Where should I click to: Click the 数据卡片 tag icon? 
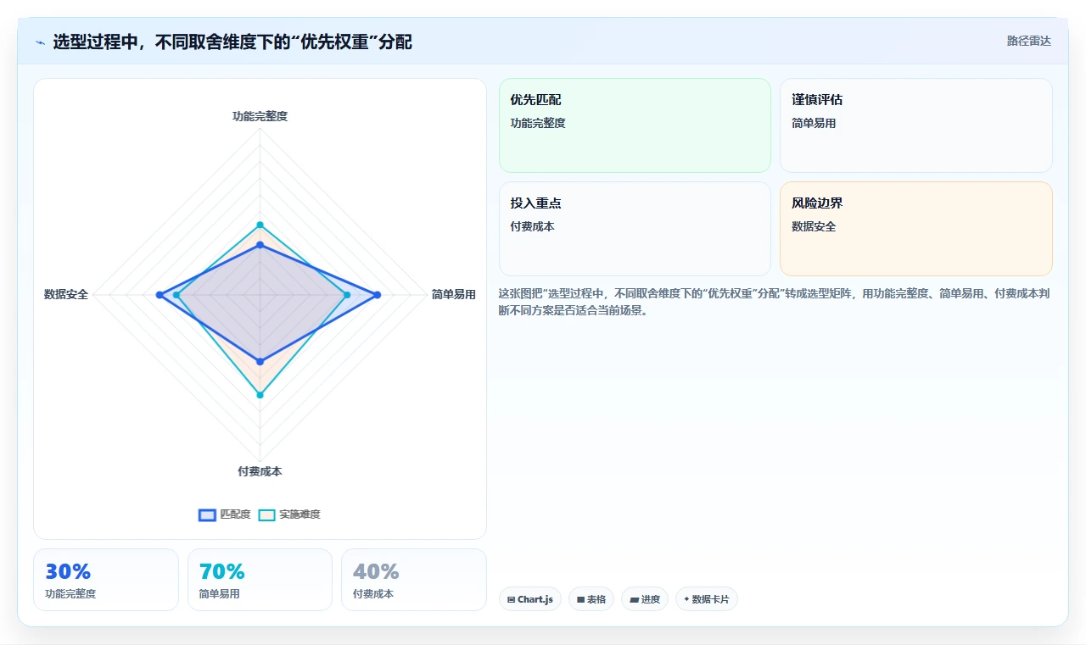(x=686, y=598)
